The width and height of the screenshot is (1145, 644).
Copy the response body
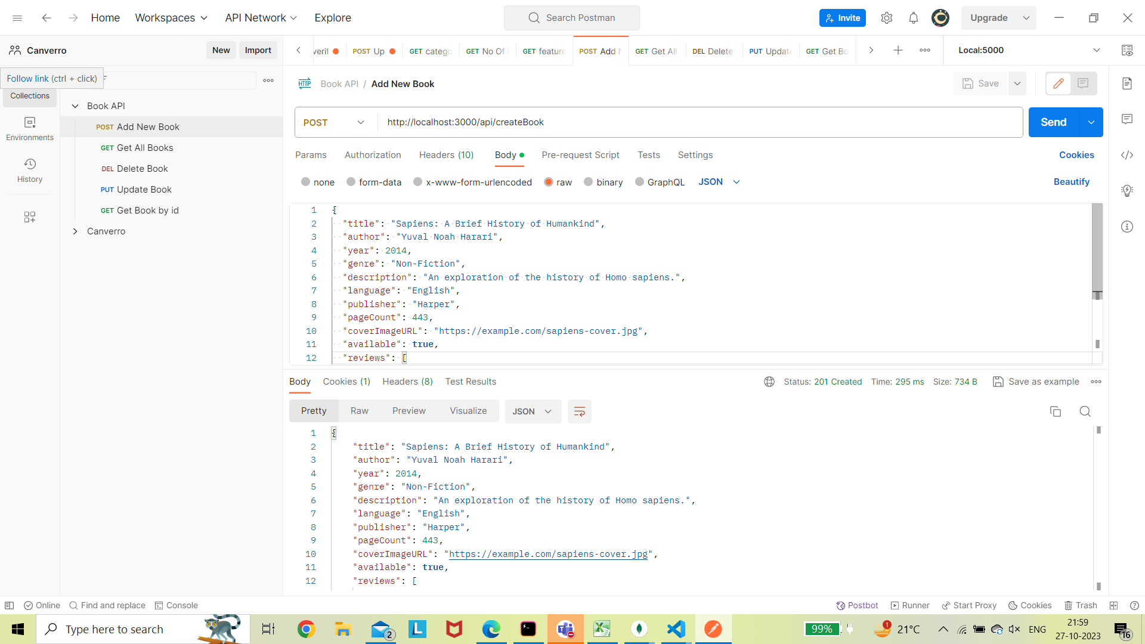tap(1056, 411)
